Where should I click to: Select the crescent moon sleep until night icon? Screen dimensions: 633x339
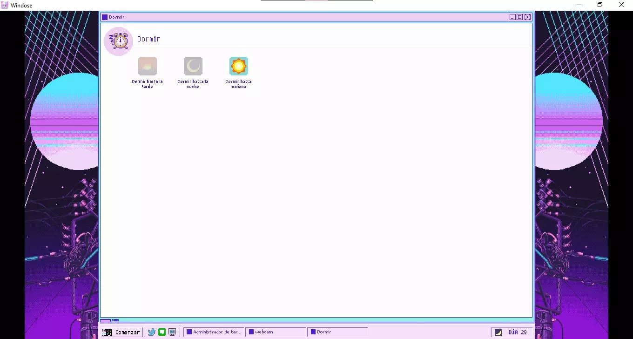tap(193, 66)
